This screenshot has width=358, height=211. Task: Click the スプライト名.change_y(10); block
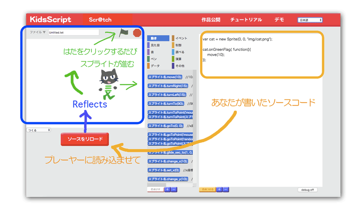coord(168,179)
